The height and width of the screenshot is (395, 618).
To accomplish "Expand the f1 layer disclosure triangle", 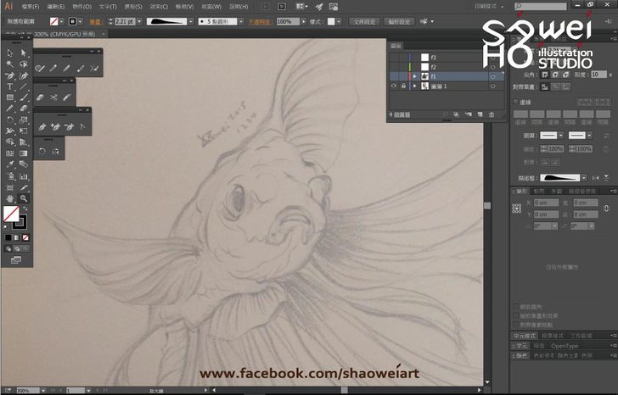I will [413, 76].
